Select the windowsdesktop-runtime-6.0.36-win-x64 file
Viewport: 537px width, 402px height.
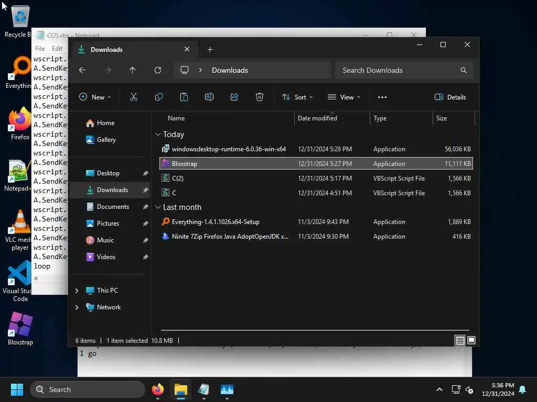tap(316, 149)
